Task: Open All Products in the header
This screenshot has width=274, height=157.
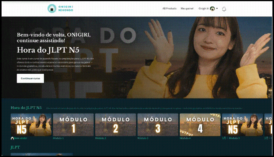Action: click(x=169, y=8)
